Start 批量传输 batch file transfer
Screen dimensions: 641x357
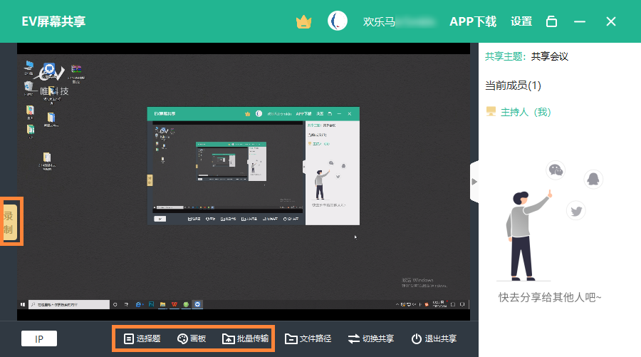coord(245,338)
